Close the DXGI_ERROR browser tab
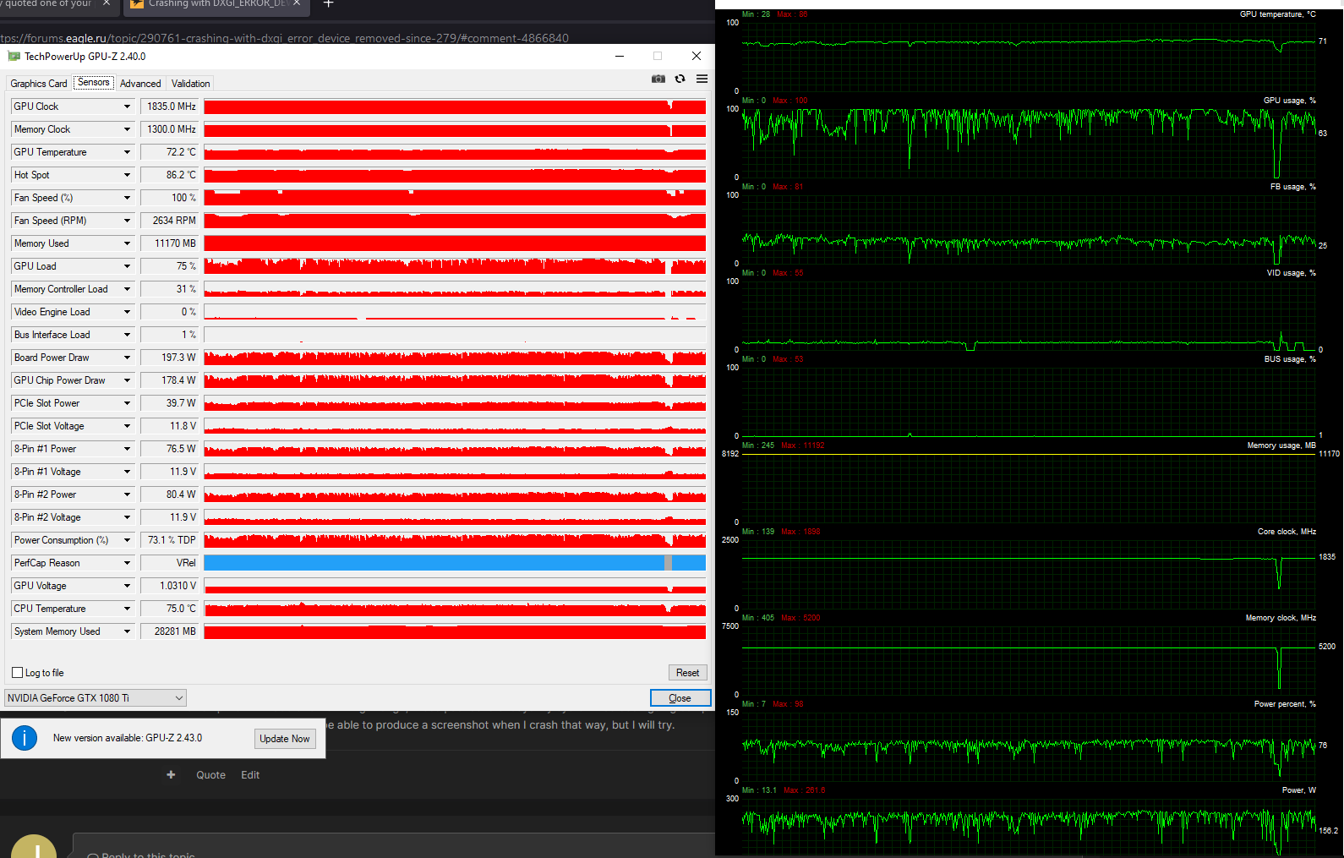This screenshot has height=858, width=1344. tap(297, 3)
